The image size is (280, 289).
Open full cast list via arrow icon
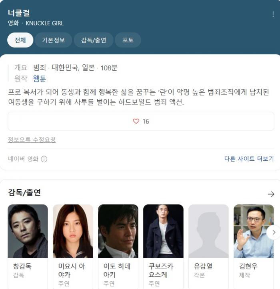pos(271,194)
